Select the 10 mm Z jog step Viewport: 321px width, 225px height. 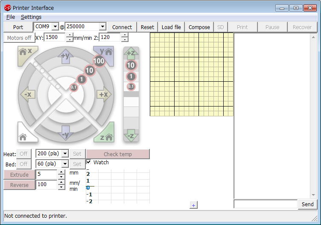coord(131,65)
